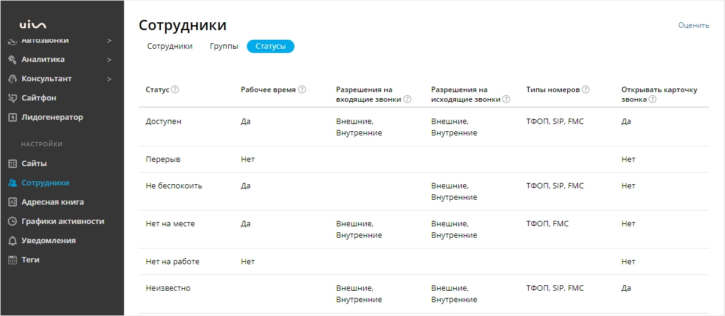The image size is (725, 316).
Task: Click the Оценить link
Action: tap(694, 25)
